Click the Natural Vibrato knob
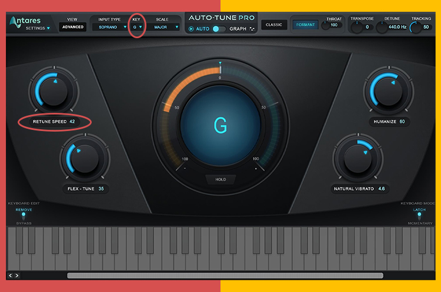Image resolution: width=441 pixels, height=292 pixels. point(358,159)
